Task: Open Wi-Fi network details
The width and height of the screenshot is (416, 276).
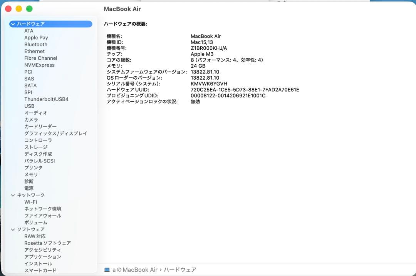Action: coord(31,202)
